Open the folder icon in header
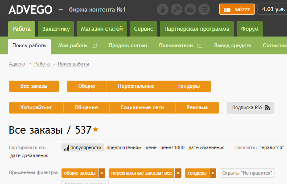287x184 pixels. coord(190,9)
